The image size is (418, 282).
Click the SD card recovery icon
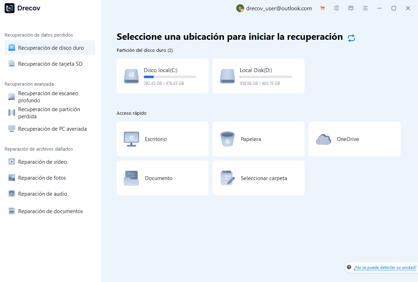(x=12, y=64)
